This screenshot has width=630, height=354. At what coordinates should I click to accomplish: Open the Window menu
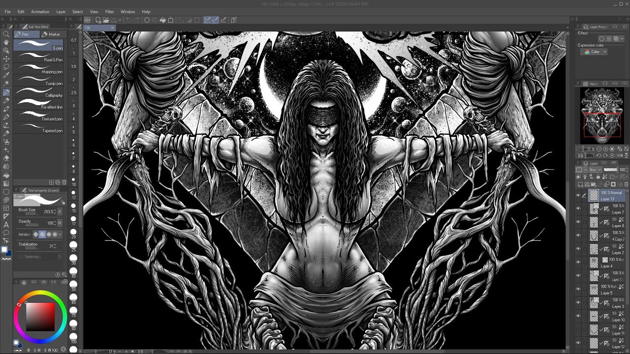128,12
